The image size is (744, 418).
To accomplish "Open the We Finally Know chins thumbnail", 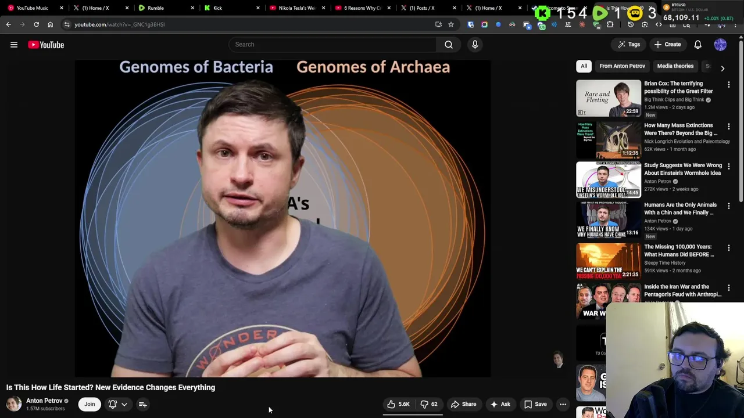I will click(609, 219).
